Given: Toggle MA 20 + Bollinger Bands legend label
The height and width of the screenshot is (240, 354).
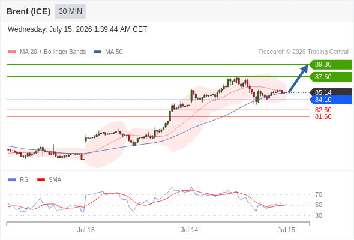Looking at the screenshot, I should 53,52.
